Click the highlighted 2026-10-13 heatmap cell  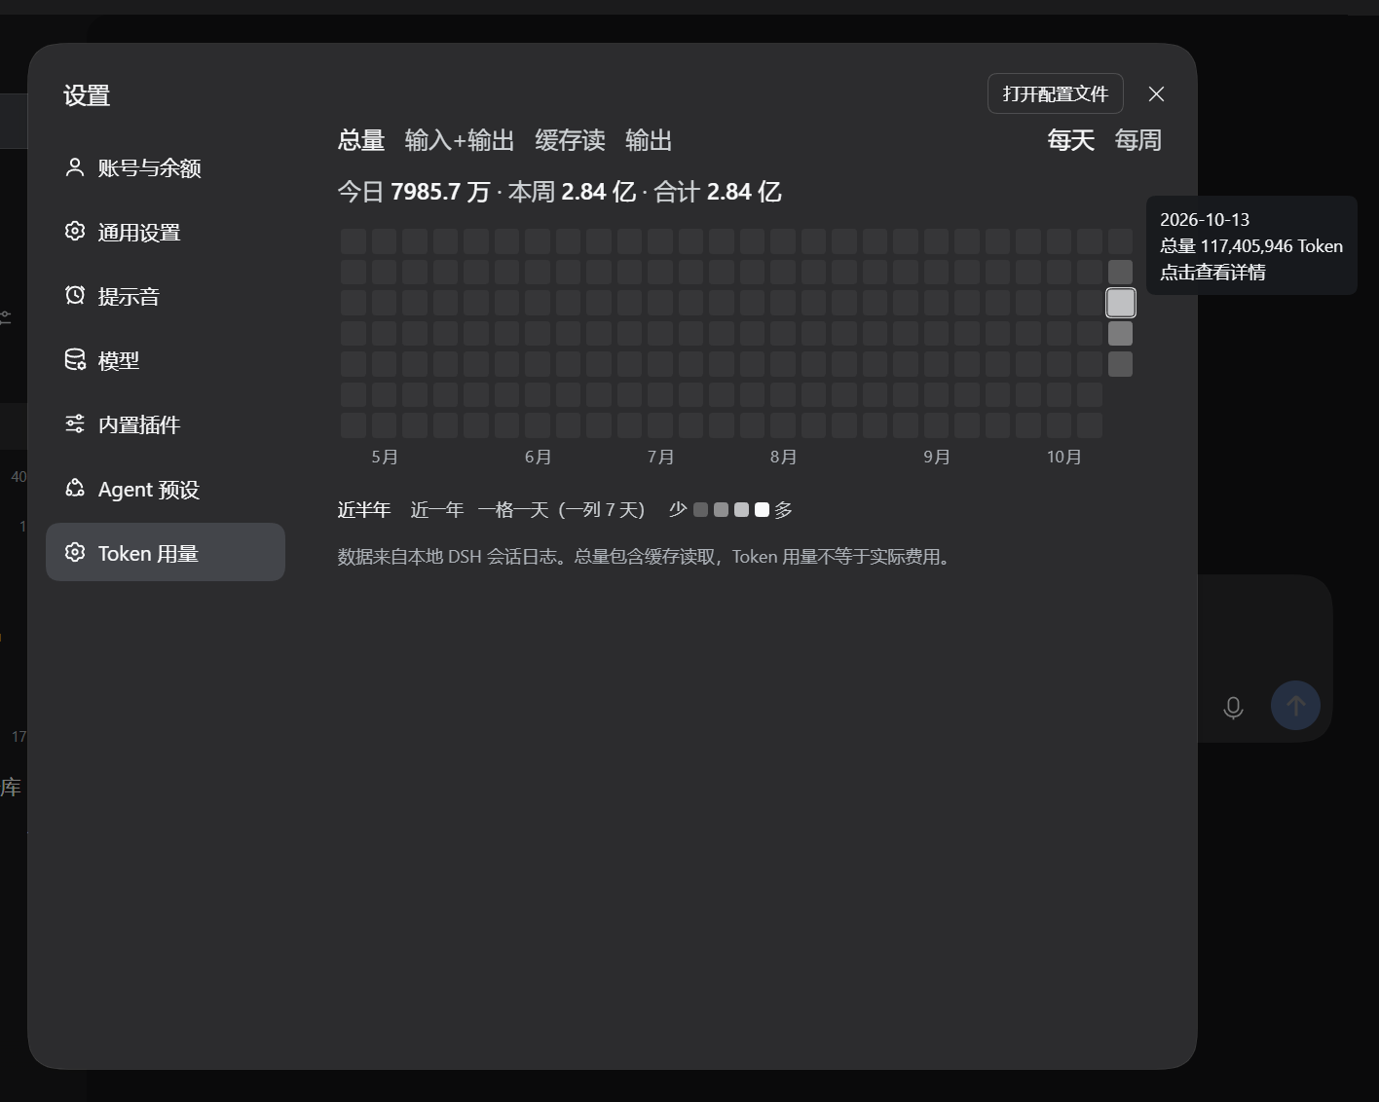(1121, 303)
